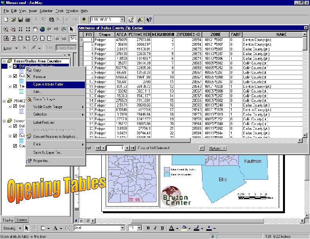Click the Zoom to 100% layout icon
The width and height of the screenshot is (310, 239).
[49, 38]
